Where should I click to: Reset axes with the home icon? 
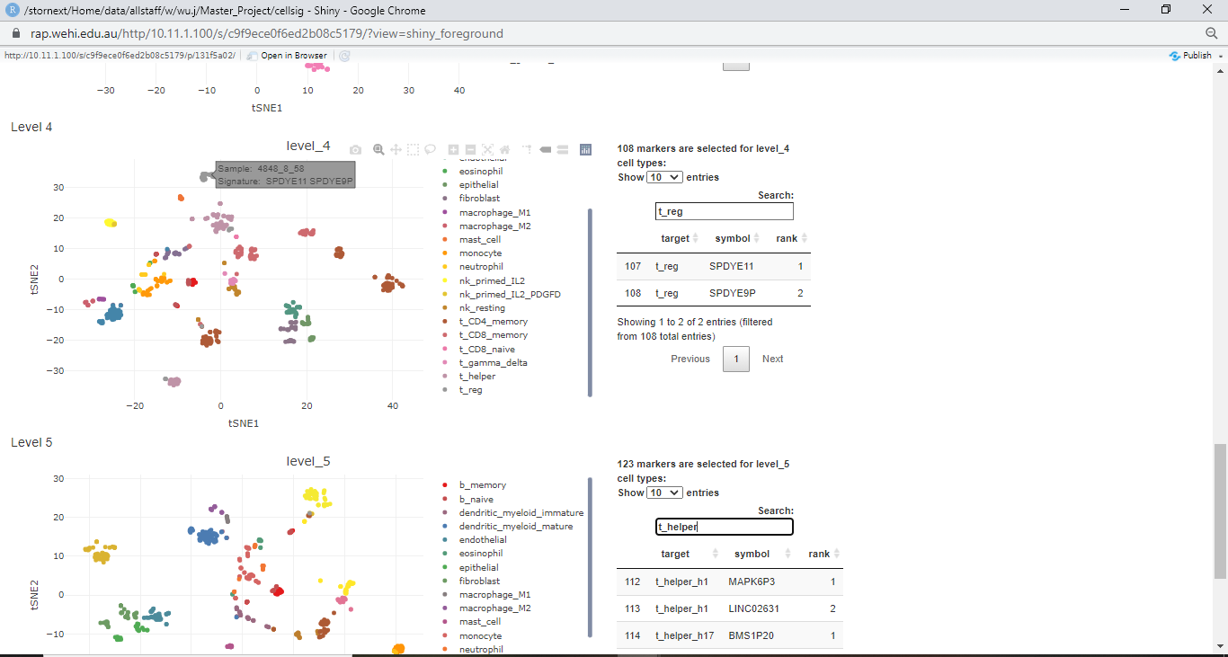pos(505,149)
